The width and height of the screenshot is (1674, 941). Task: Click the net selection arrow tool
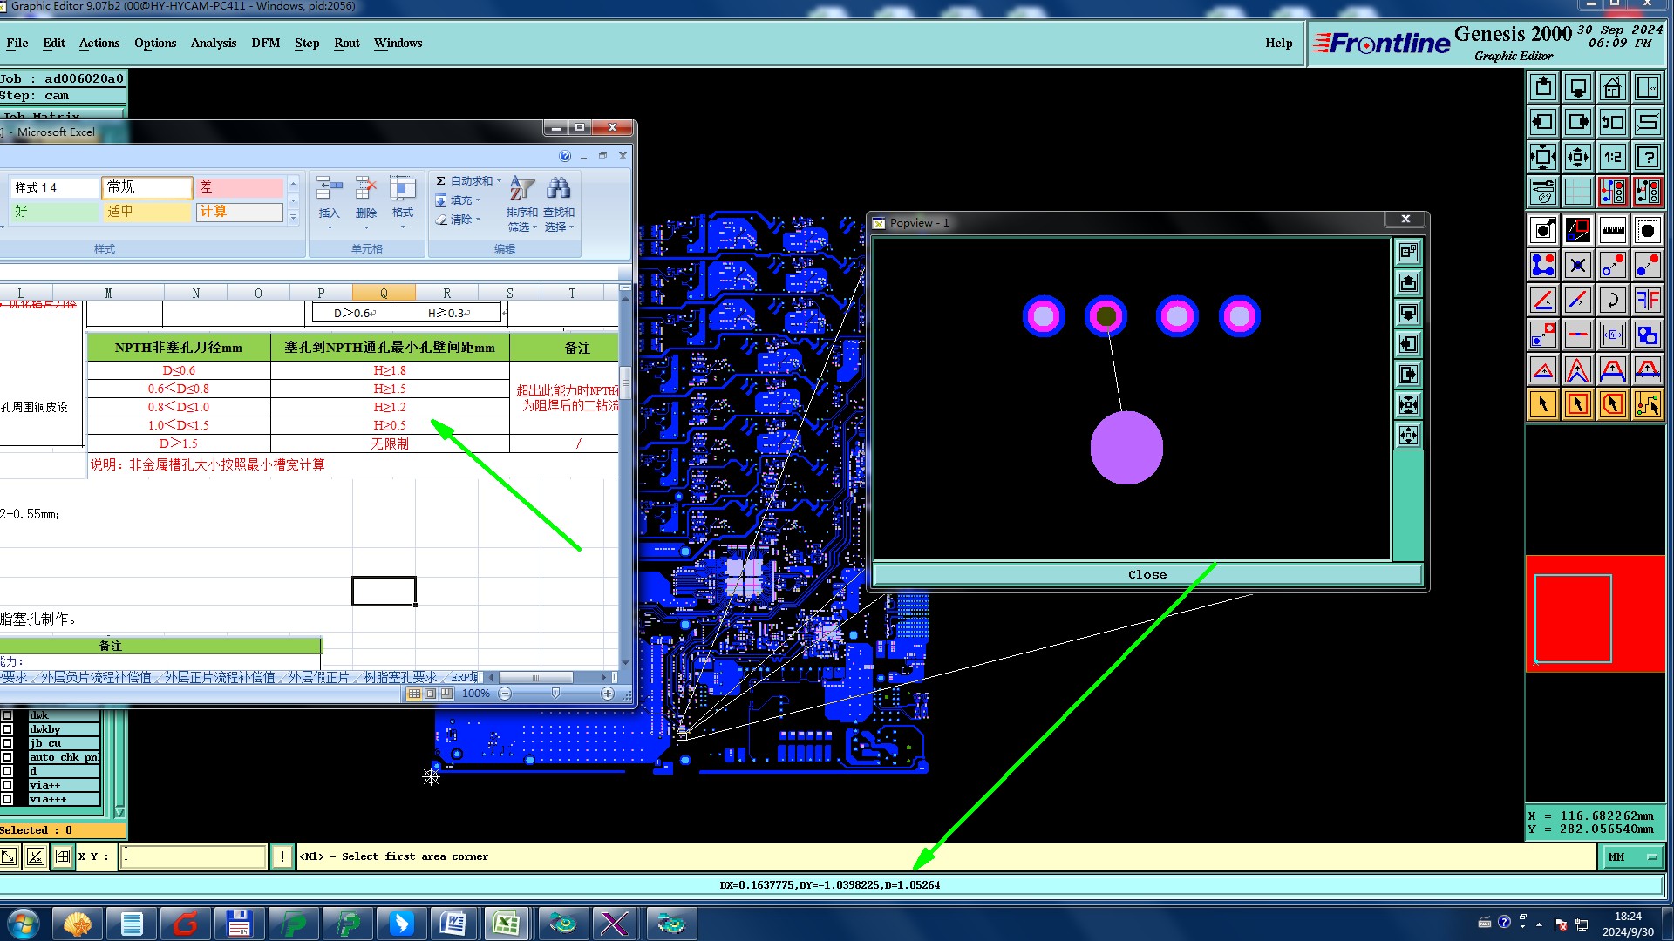(1647, 404)
